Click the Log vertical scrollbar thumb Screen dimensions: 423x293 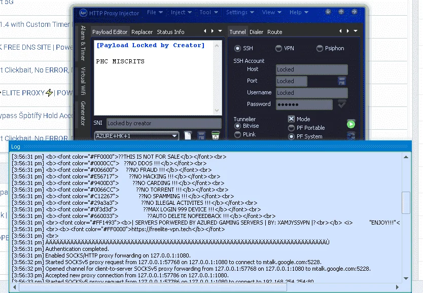(x=406, y=202)
